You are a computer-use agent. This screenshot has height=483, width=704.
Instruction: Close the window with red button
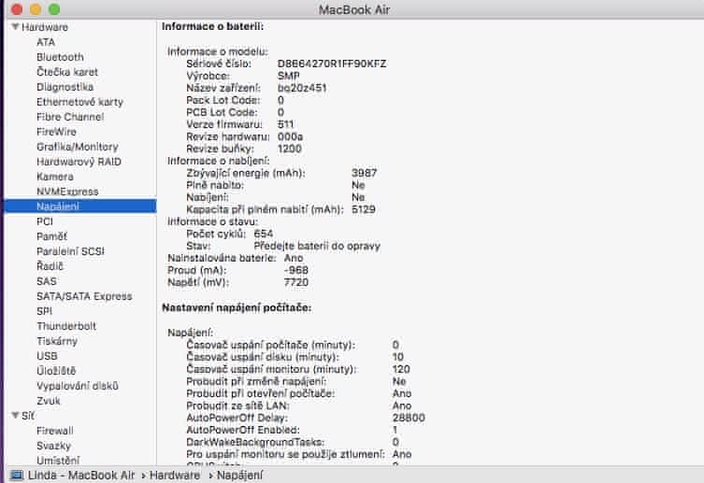[x=17, y=9]
